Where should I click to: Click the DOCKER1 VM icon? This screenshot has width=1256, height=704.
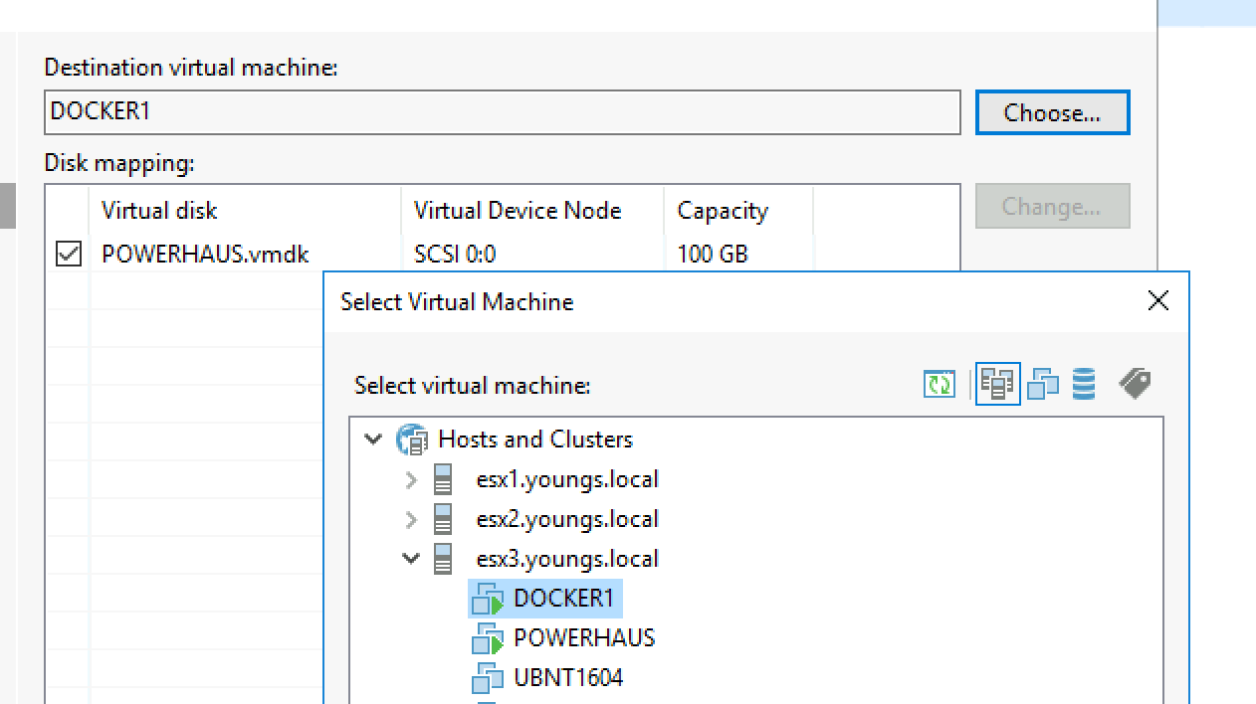488,600
